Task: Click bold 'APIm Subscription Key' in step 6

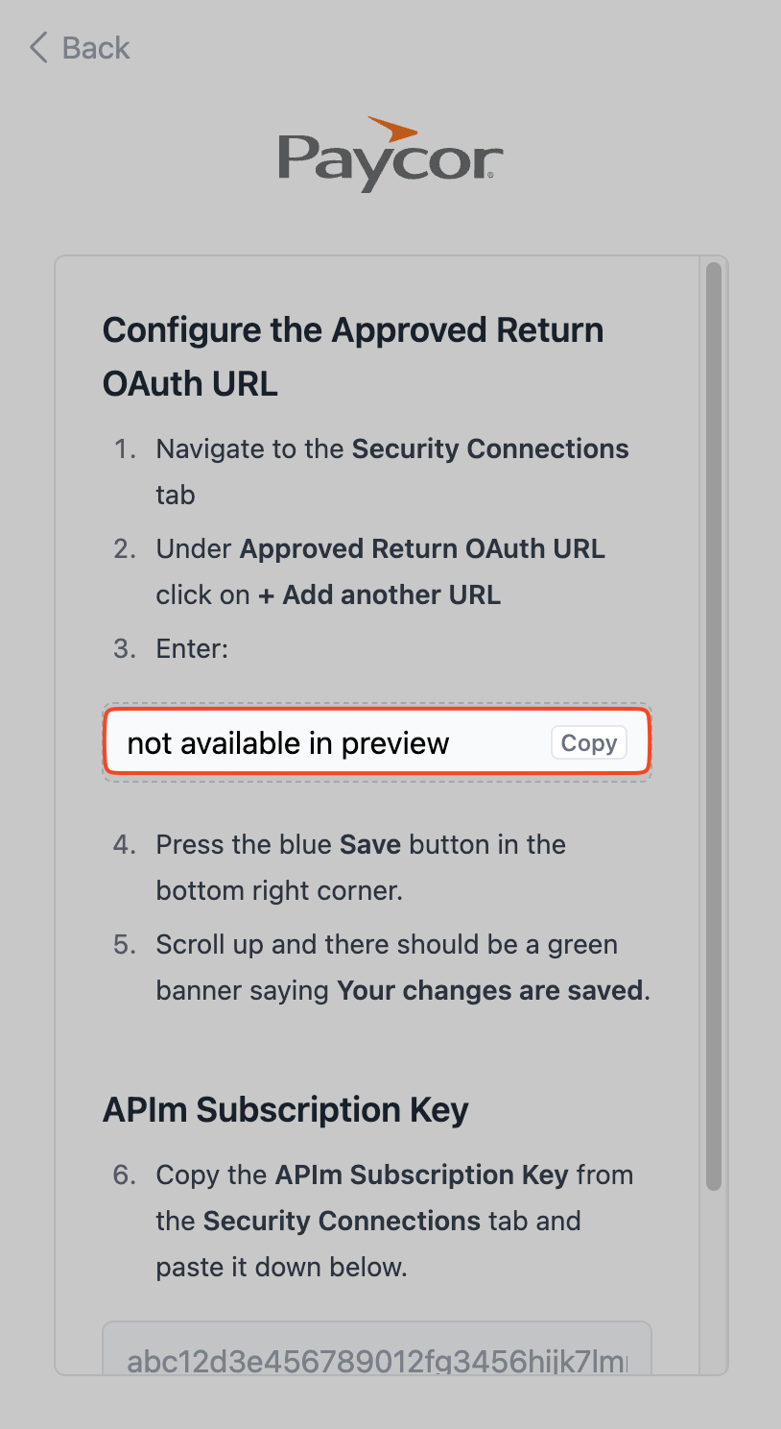Action: (421, 1175)
